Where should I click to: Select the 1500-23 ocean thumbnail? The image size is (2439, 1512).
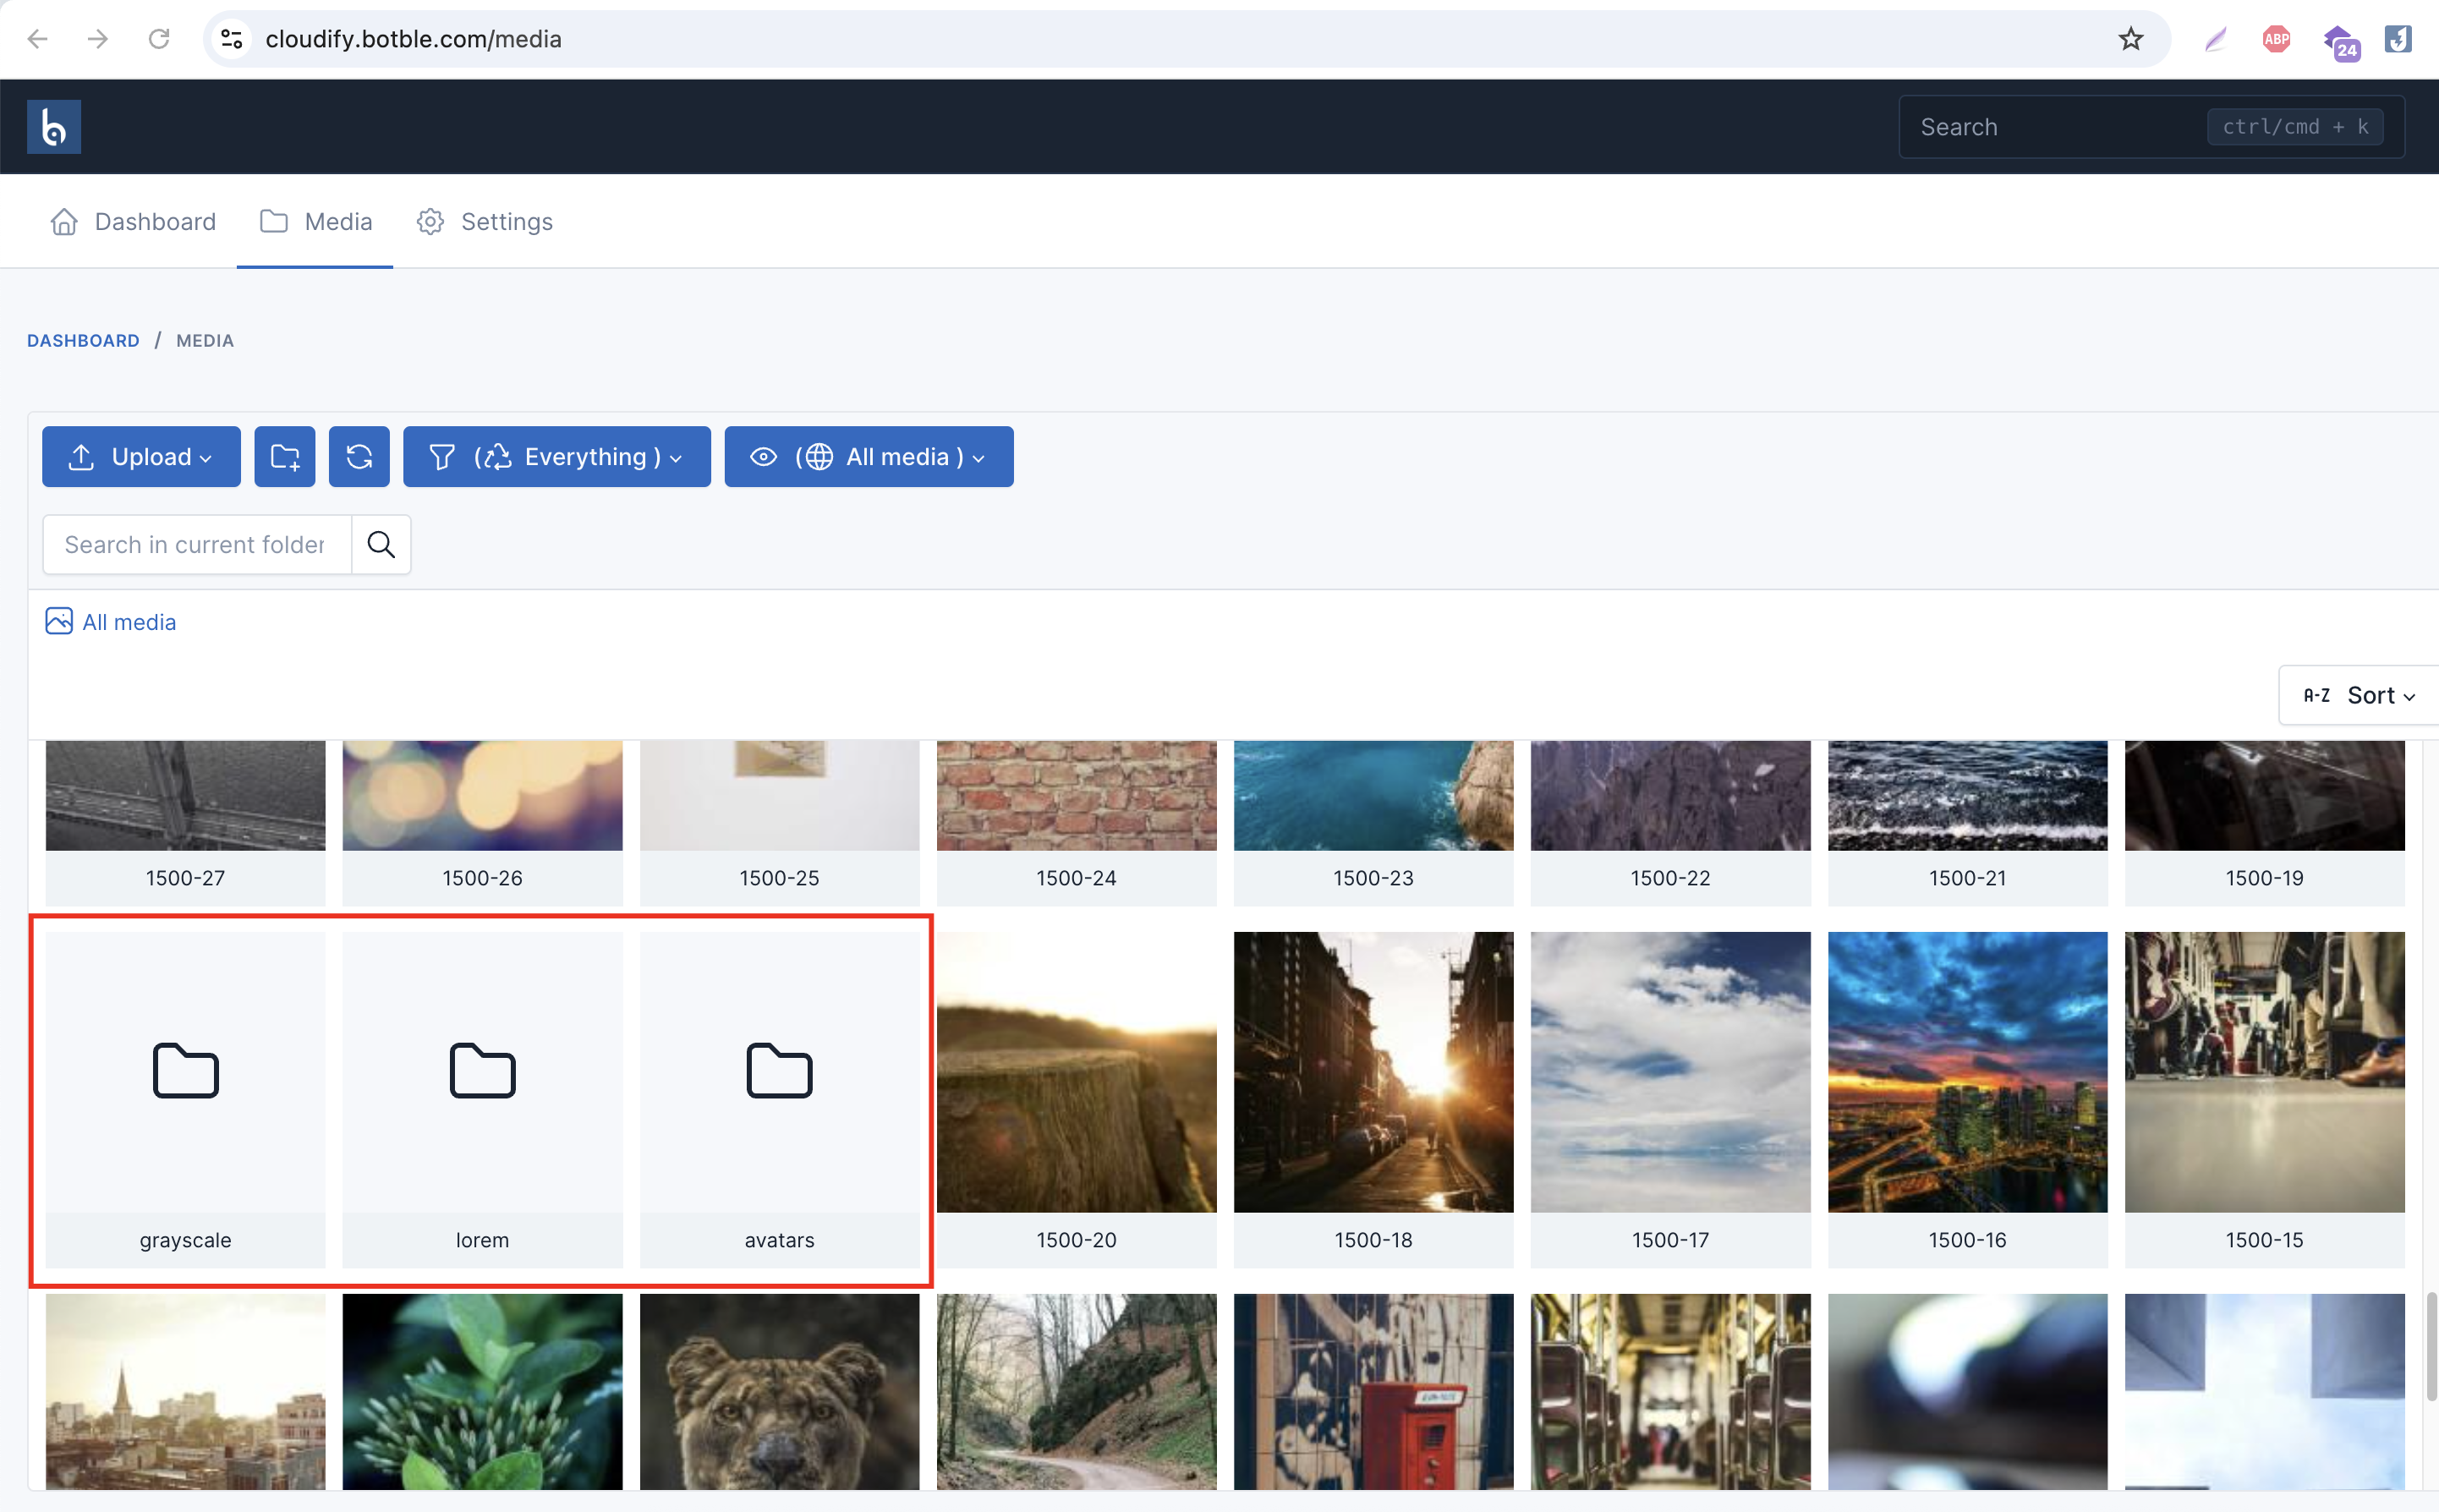(x=1374, y=796)
